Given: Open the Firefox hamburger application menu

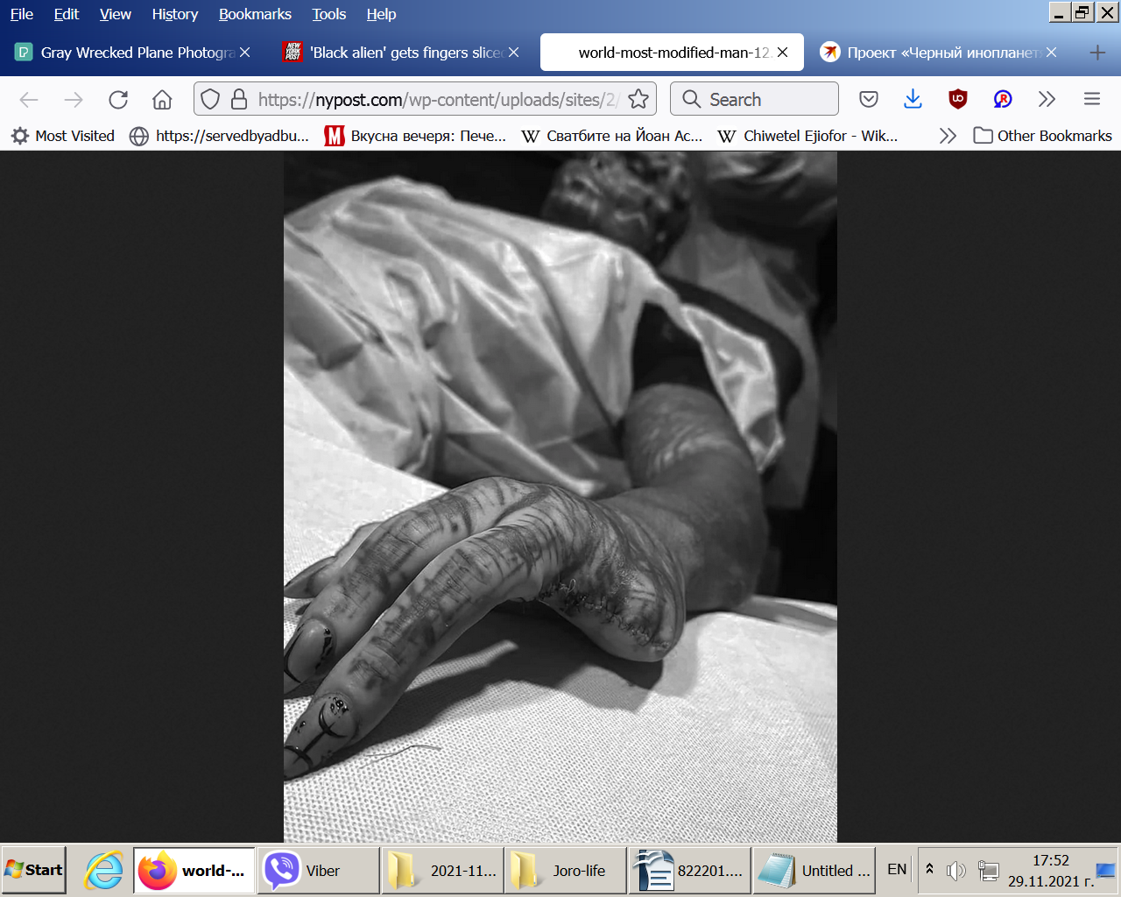Looking at the screenshot, I should tap(1091, 100).
